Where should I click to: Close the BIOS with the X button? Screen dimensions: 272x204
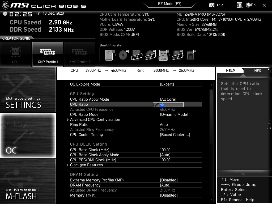[x=264, y=5]
